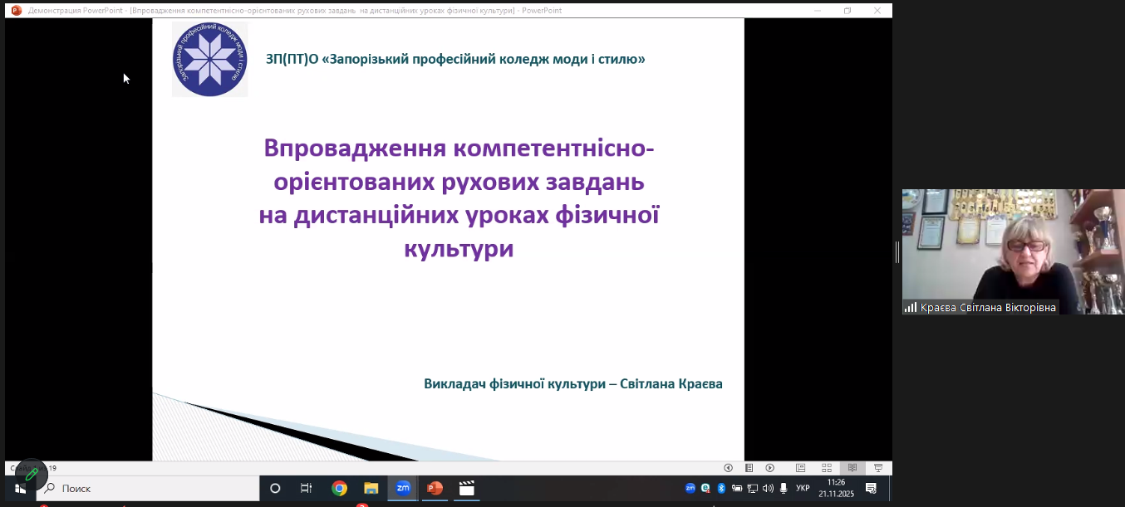Screen dimensions: 1125x507
Task: Open File Explorer from taskbar
Action: point(371,489)
